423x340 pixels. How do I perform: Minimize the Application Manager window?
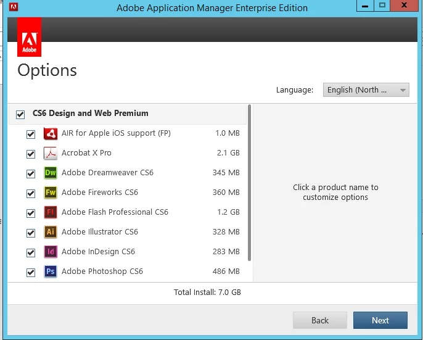365,6
